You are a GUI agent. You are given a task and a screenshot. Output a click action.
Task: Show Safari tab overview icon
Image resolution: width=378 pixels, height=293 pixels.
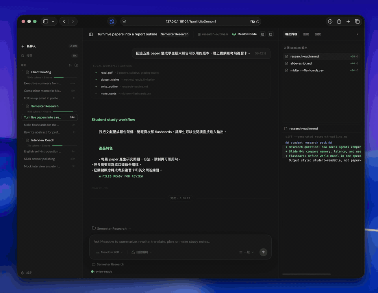click(x=357, y=21)
